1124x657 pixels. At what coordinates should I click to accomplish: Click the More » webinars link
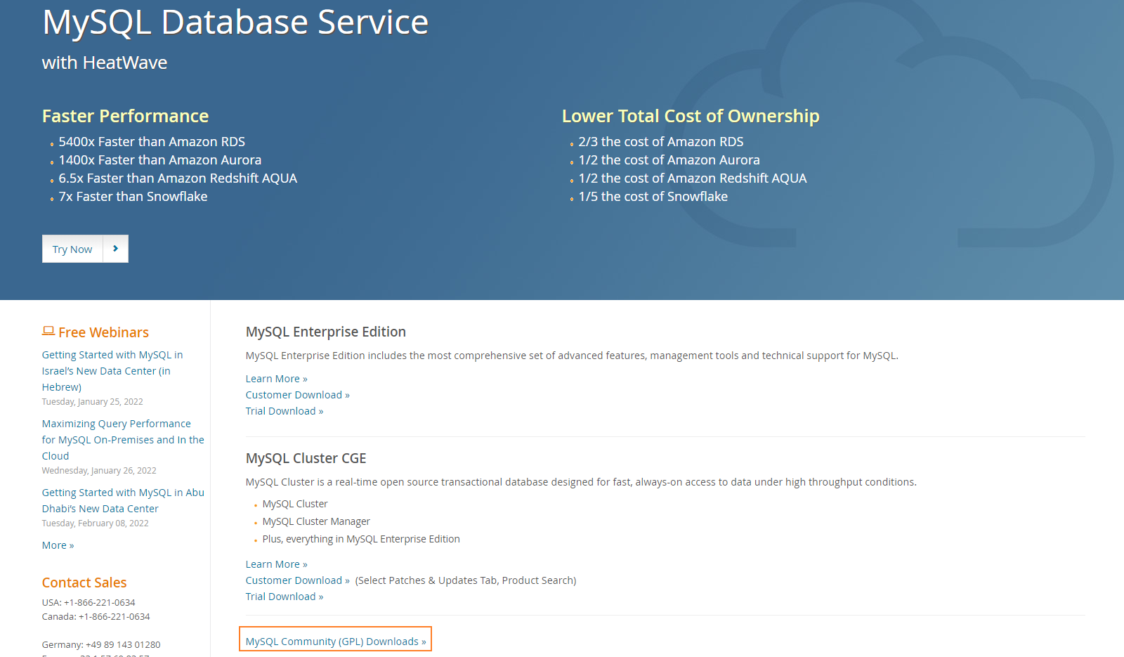pos(58,545)
